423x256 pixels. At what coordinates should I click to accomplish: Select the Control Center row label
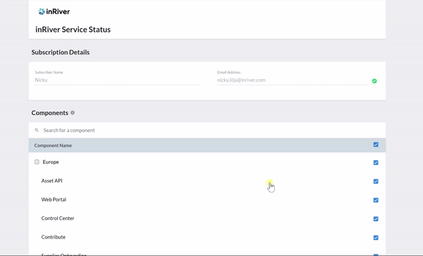click(x=58, y=218)
